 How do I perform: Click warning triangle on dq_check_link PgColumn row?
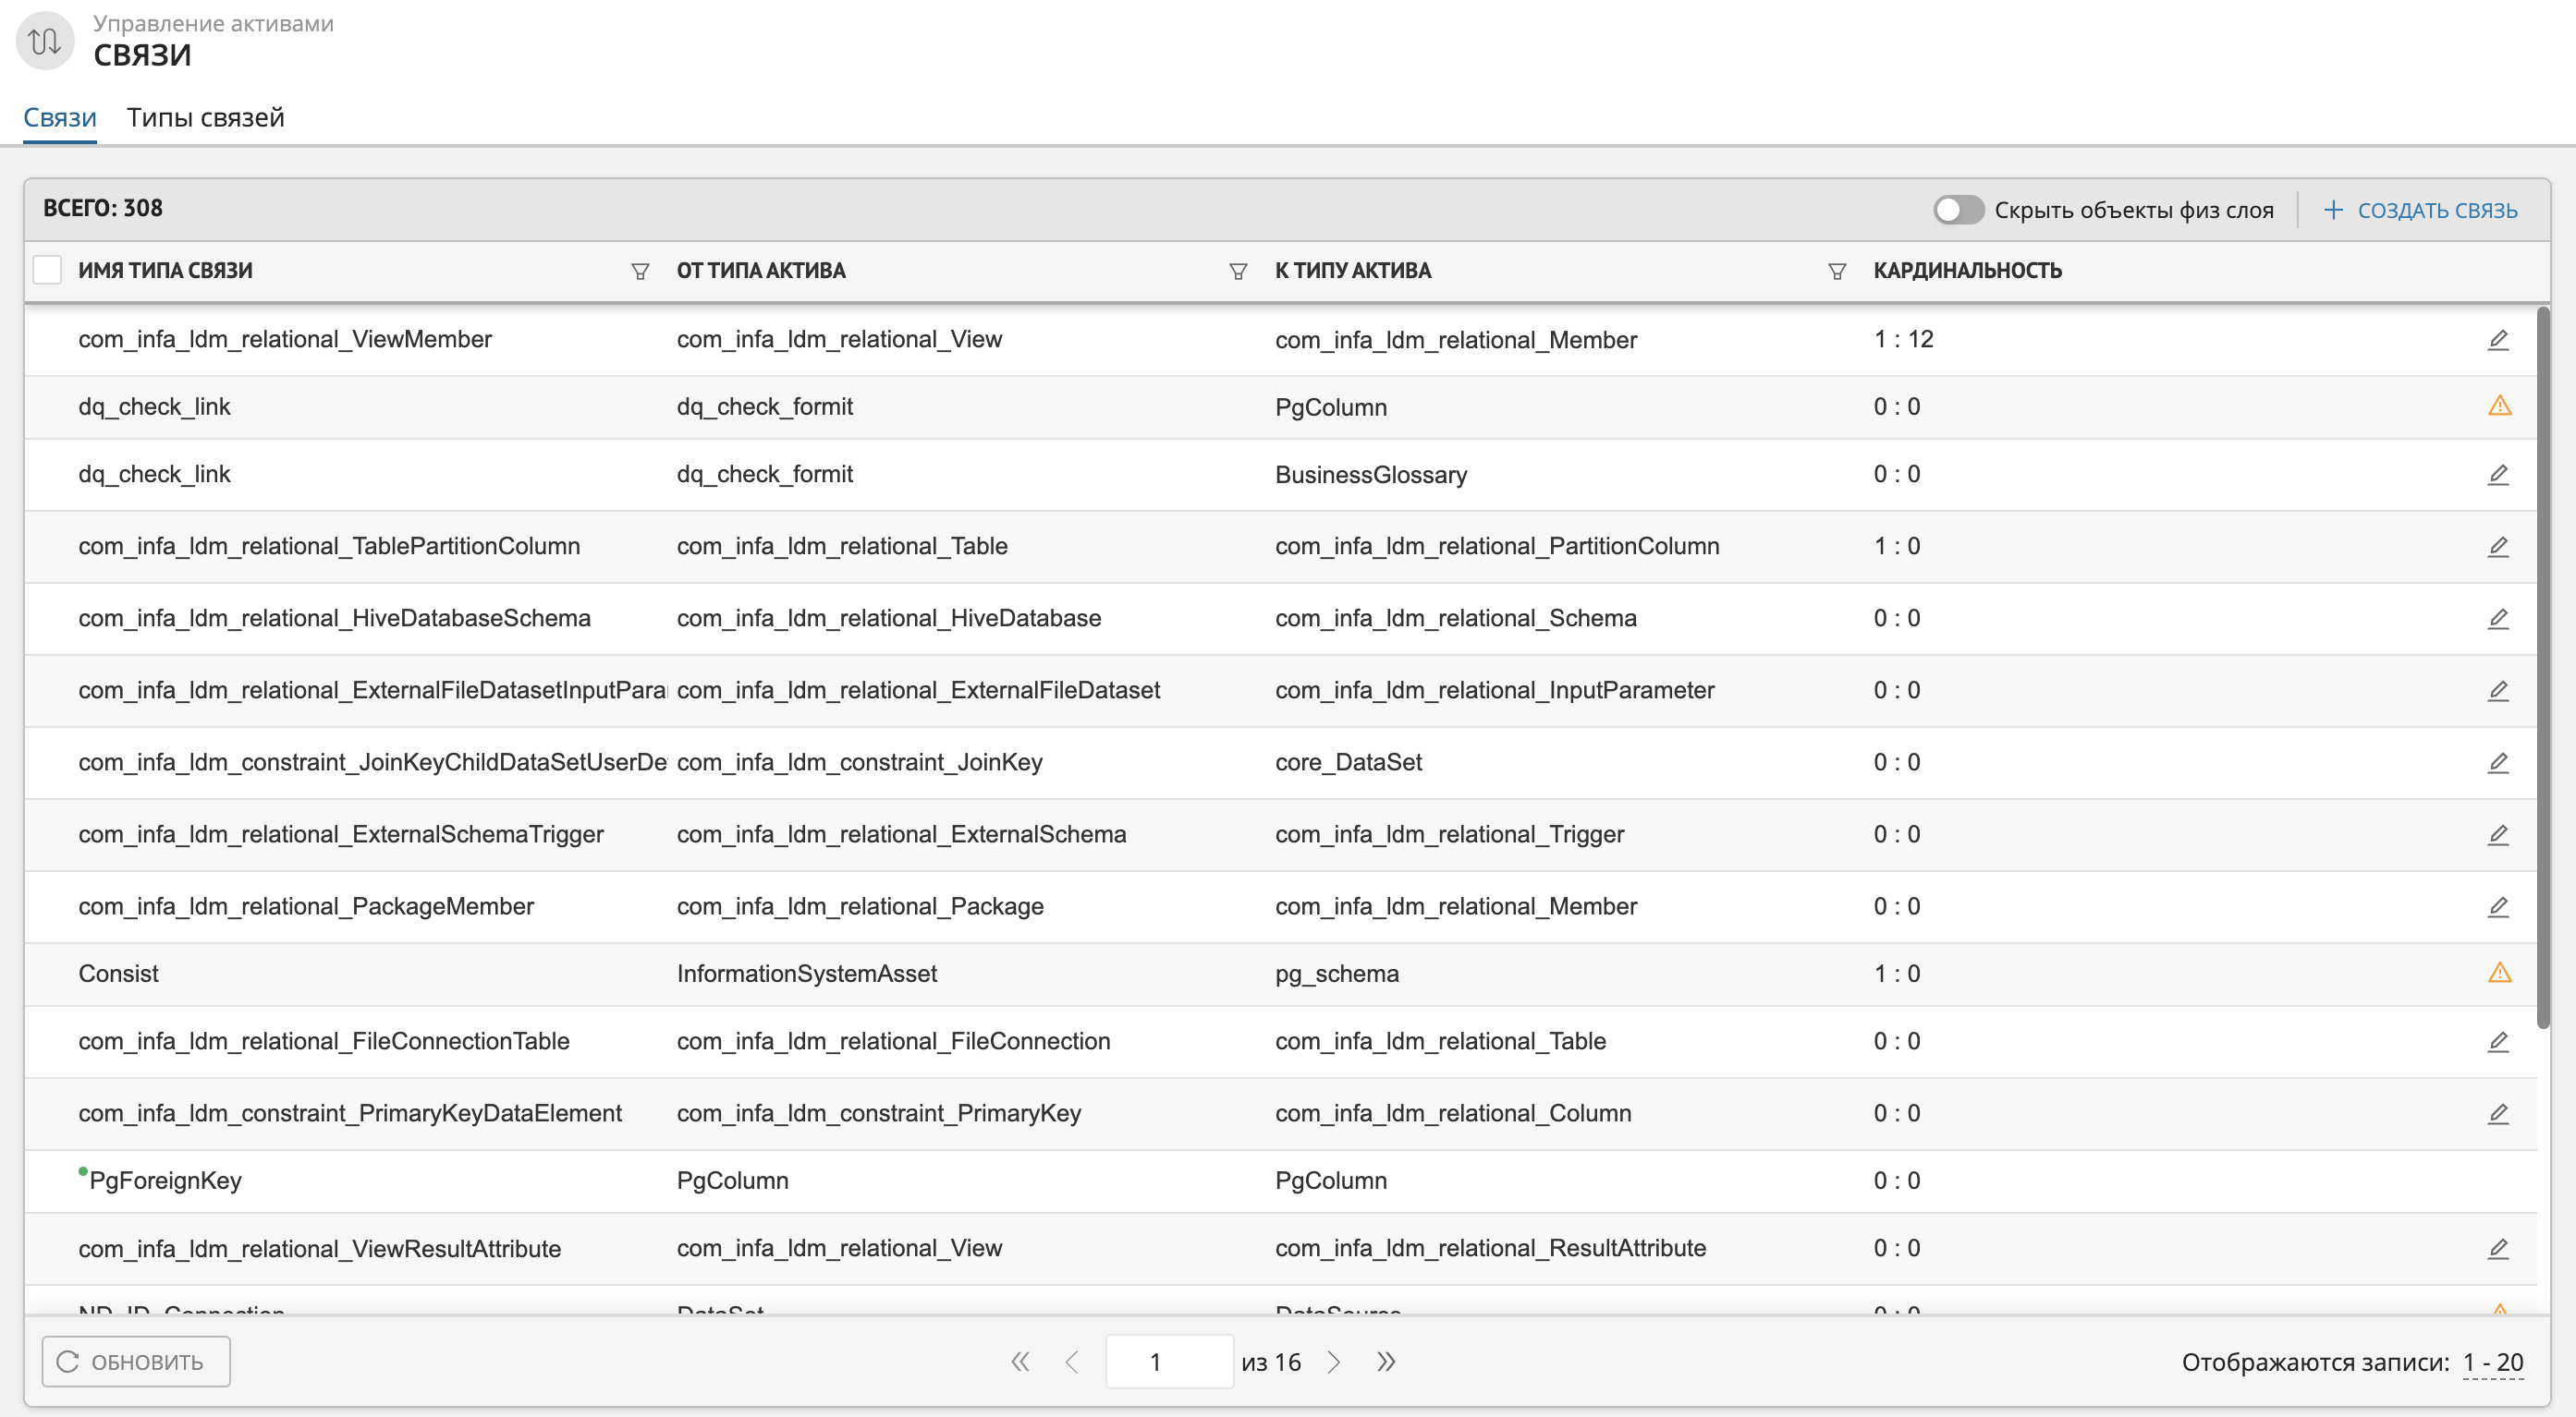[2498, 406]
